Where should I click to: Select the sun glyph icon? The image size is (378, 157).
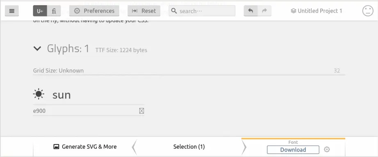point(39,94)
